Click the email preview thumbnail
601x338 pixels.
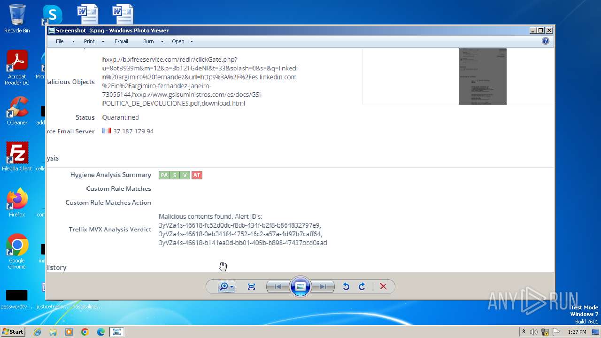click(x=483, y=76)
